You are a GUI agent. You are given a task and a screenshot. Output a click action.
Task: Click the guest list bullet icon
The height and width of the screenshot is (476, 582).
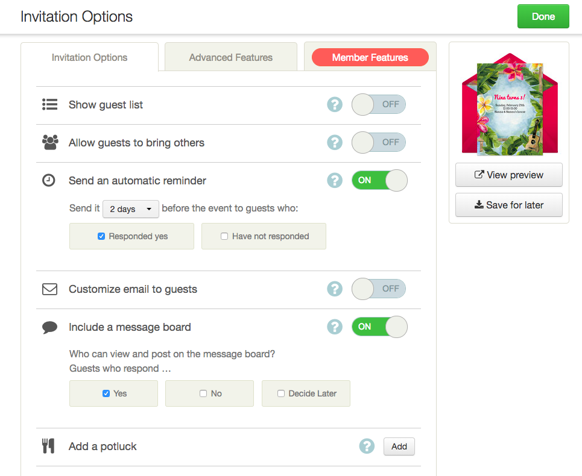[49, 105]
